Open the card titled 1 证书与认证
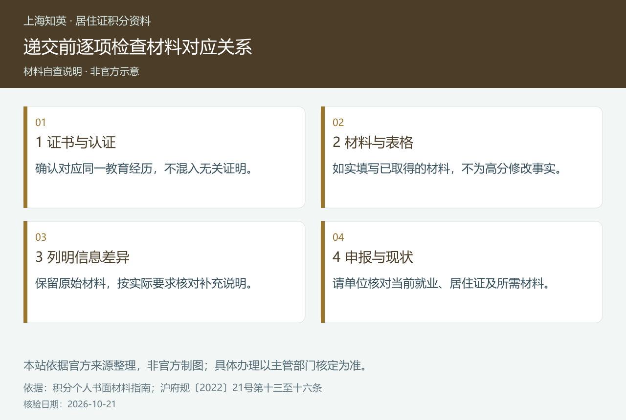 pos(164,157)
